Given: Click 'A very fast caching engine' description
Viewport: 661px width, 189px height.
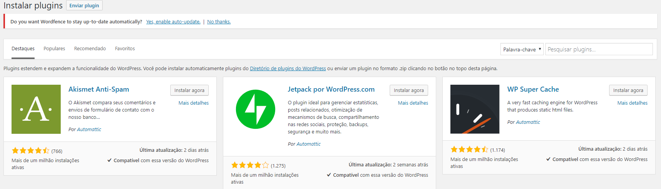Looking at the screenshot, I should coord(552,106).
